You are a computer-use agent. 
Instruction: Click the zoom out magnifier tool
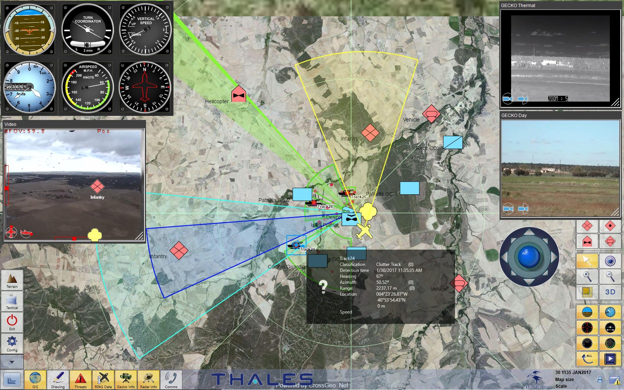(610, 276)
